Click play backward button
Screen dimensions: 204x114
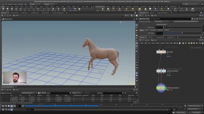6,106
